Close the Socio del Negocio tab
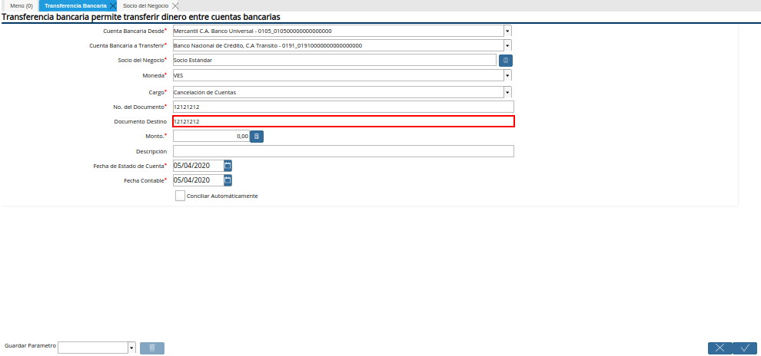This screenshot has width=761, height=356. tap(175, 6)
